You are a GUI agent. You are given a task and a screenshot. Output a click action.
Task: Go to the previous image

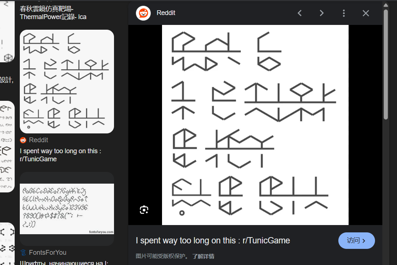299,13
